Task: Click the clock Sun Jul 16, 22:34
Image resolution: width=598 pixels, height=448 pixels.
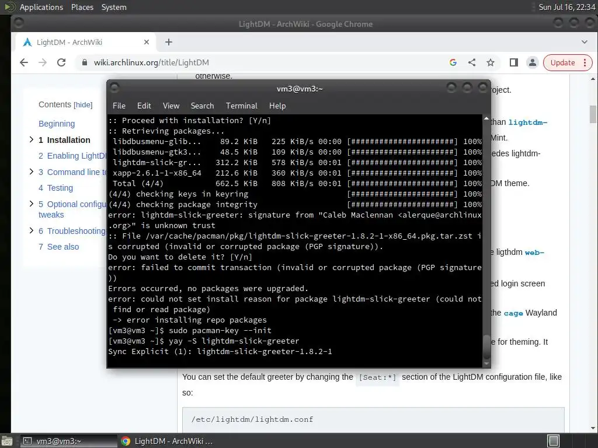Action: click(566, 7)
